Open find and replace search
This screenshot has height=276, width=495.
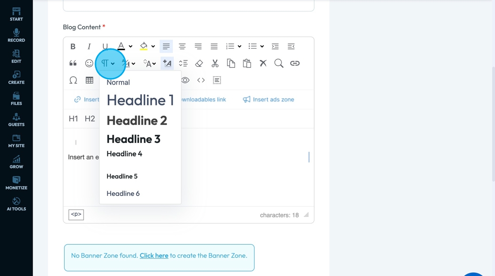tap(279, 63)
